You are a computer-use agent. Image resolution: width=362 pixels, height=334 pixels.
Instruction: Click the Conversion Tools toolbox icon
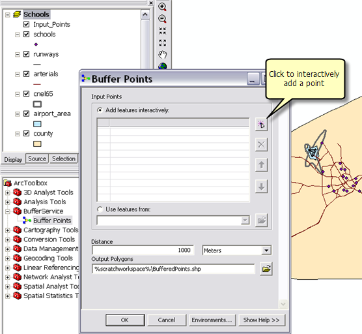point(18,239)
